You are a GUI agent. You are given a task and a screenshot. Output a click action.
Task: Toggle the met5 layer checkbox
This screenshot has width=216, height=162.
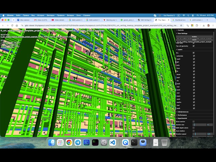(194, 108)
